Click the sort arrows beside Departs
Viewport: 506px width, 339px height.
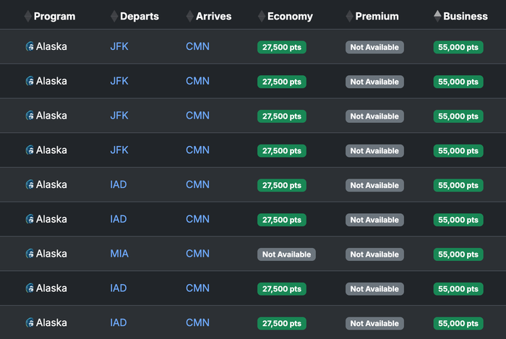114,16
